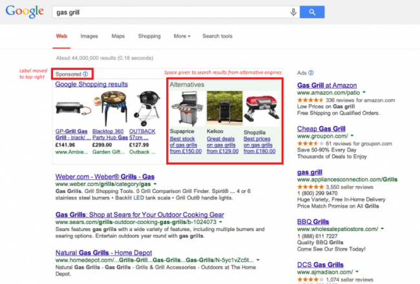
Task: Click 1,074 seller reviews star rating
Action: 310,279
